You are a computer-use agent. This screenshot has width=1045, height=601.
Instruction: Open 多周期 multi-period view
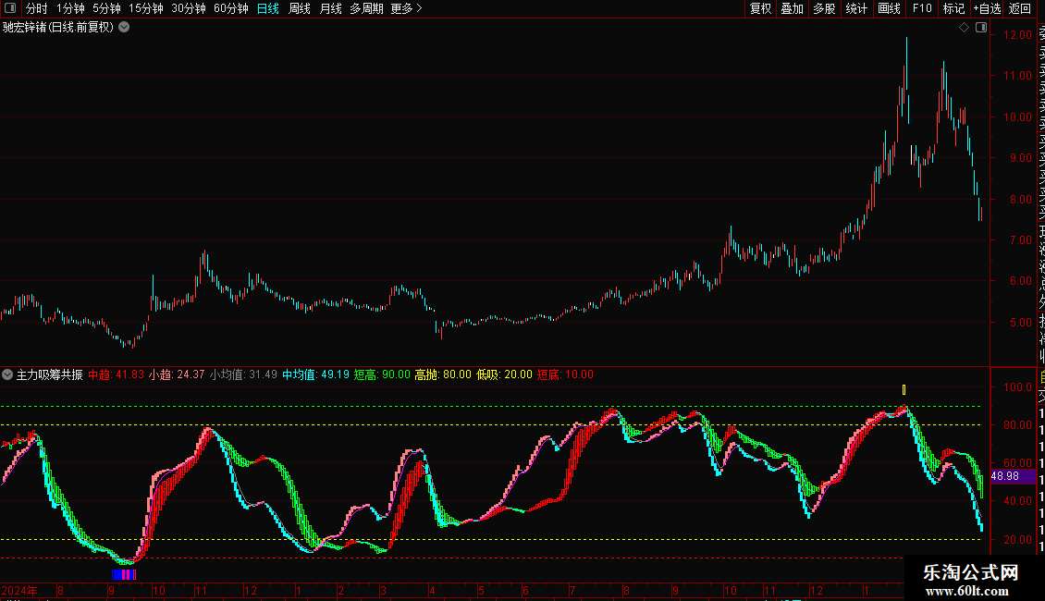(x=366, y=8)
